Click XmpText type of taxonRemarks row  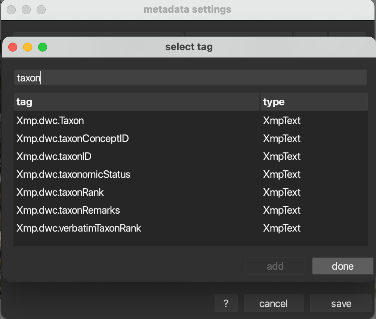[282, 210]
